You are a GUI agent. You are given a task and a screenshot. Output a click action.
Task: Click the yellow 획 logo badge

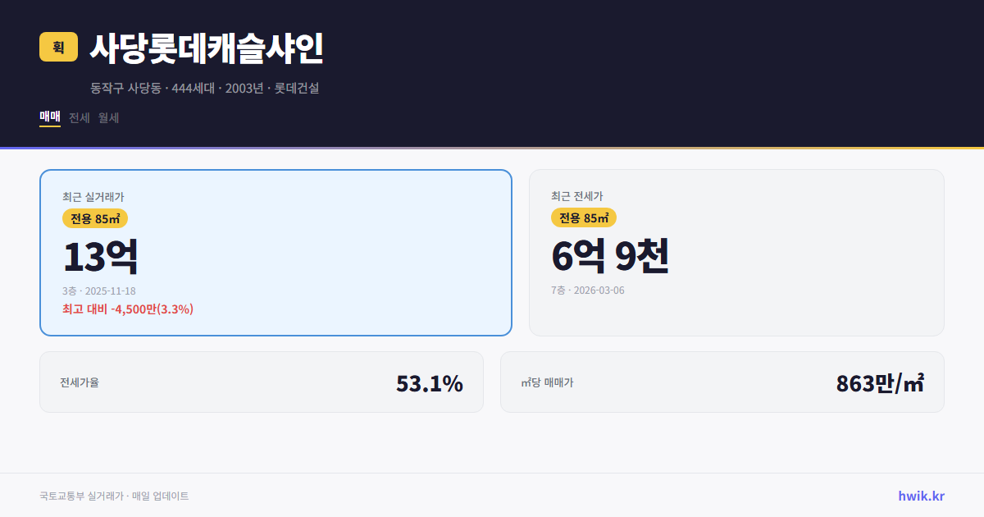coord(56,48)
